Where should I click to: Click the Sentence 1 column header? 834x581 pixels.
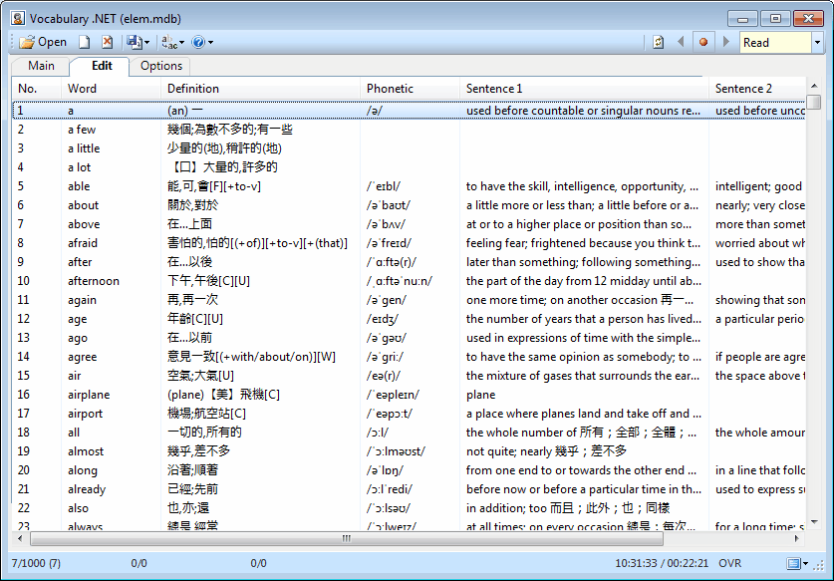click(584, 89)
